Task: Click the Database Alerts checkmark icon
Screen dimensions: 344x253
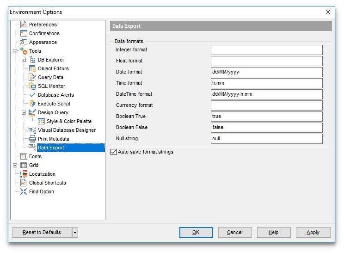Action: coord(32,95)
